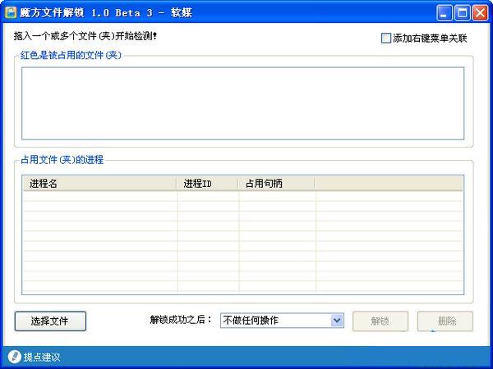Click the 拖入一个或多个文件(夹)开始检测 hint text

tap(85, 36)
